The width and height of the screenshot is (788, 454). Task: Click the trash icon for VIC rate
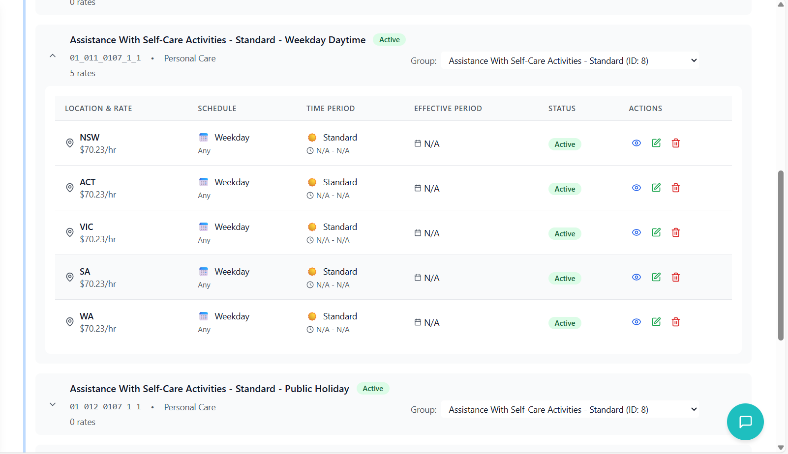[675, 232]
